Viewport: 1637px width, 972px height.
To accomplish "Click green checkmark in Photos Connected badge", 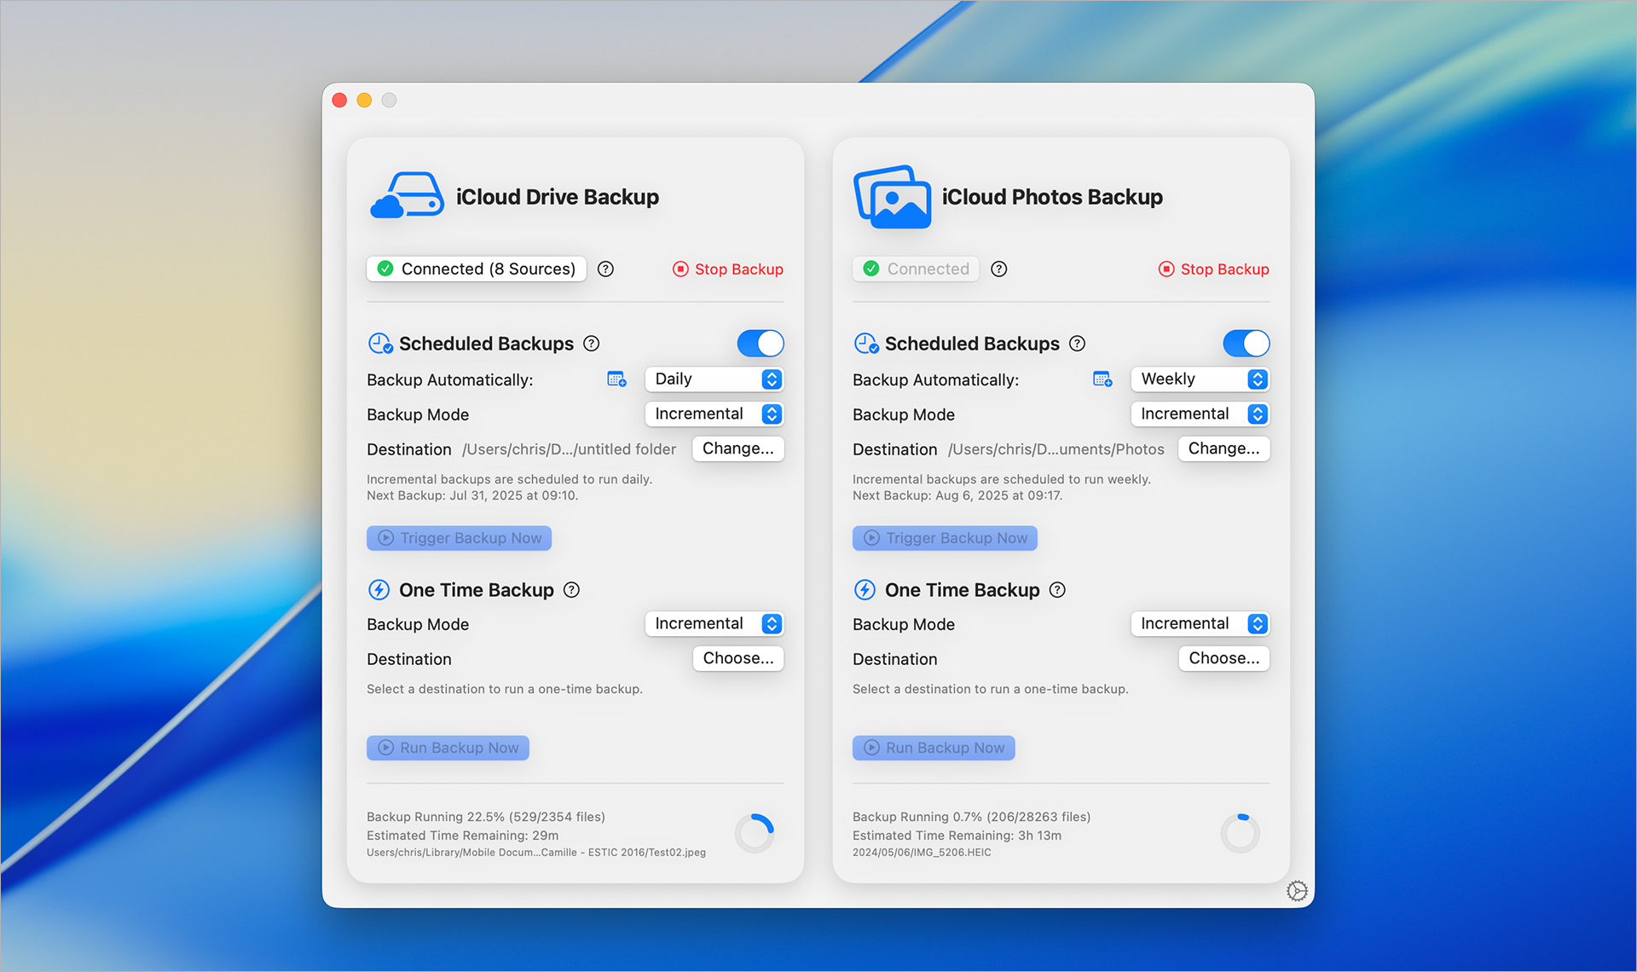I will tap(871, 269).
